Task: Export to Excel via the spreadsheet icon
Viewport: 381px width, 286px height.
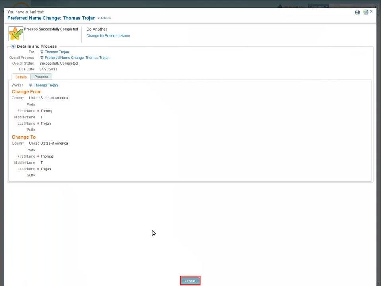Action: pos(365,12)
